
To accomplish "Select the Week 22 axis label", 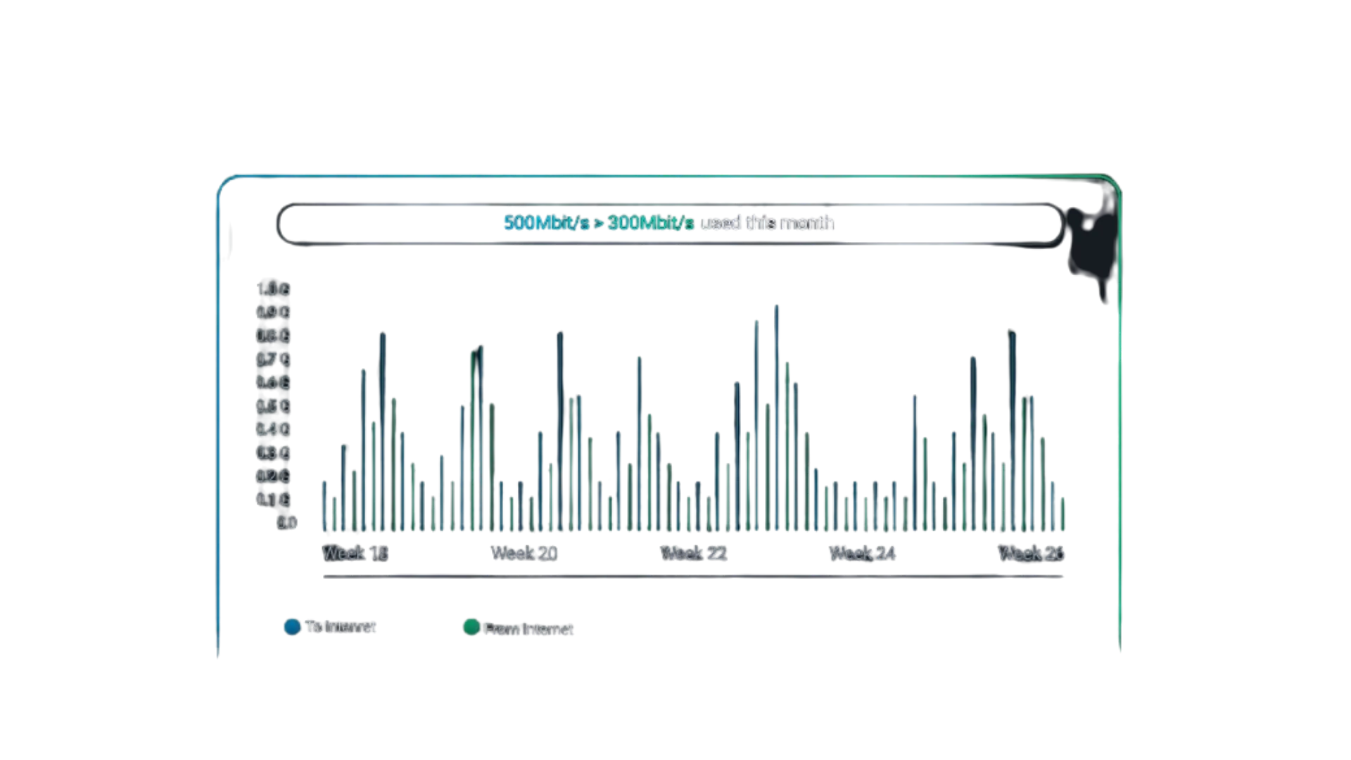I will [692, 553].
